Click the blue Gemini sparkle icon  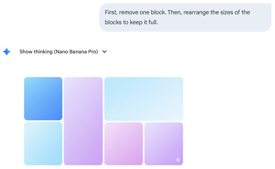[x=6, y=52]
